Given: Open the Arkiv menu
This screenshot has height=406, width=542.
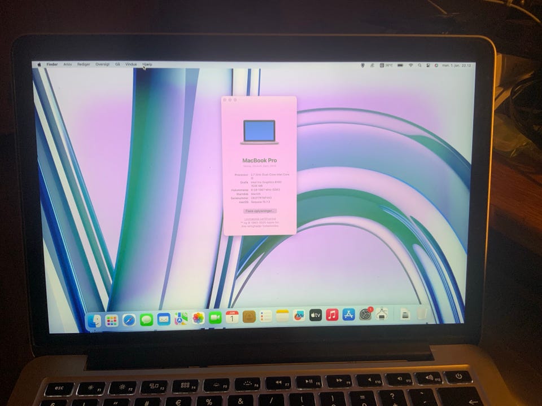Looking at the screenshot, I should point(67,64).
